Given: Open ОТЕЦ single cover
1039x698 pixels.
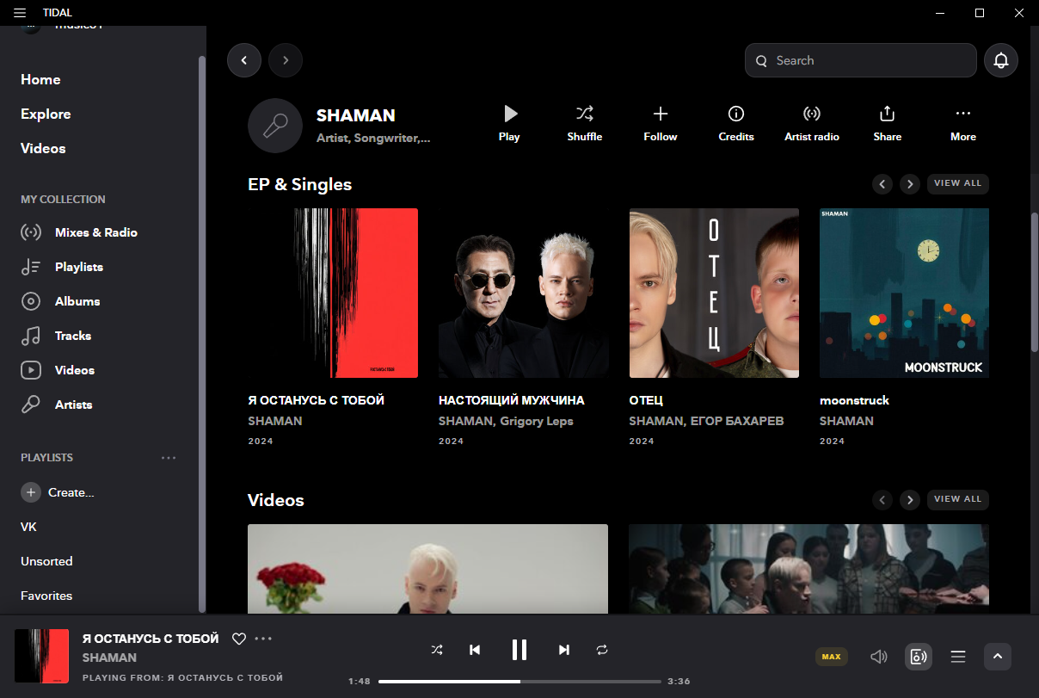Looking at the screenshot, I should (x=714, y=293).
